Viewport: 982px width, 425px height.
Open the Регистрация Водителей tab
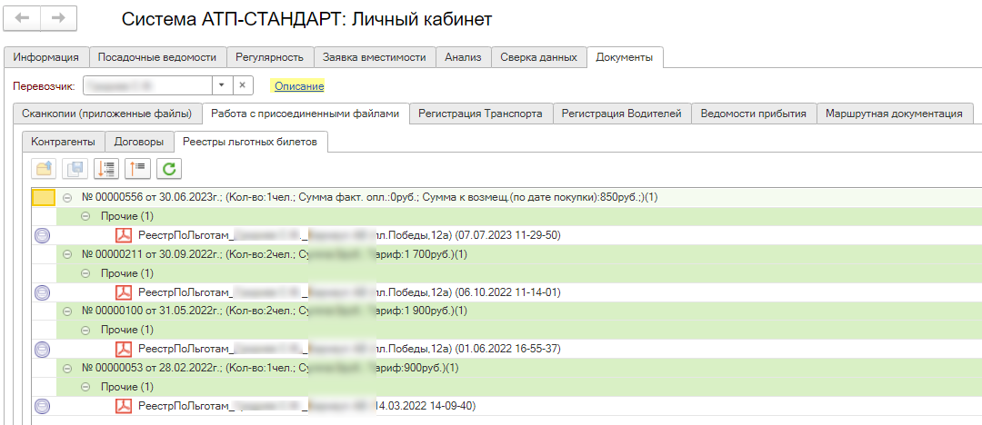[x=621, y=114]
